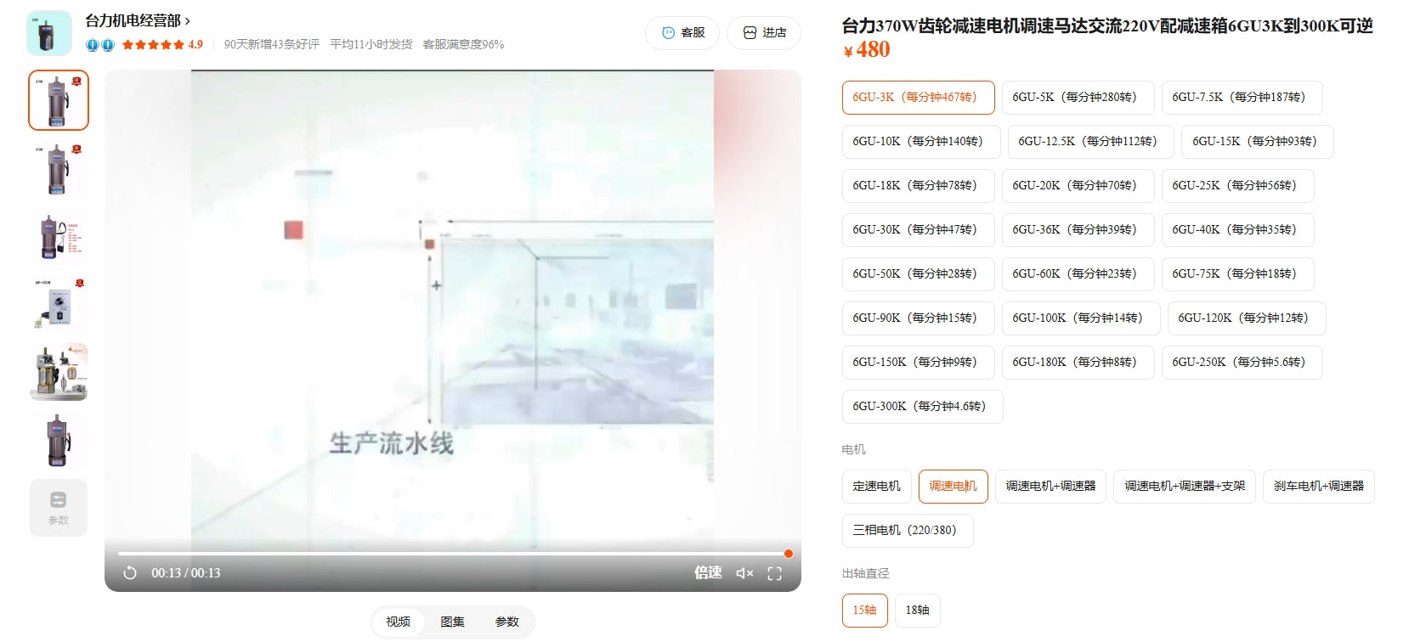
Task: Open the 台力机电经营部 shop name link
Action: point(138,20)
